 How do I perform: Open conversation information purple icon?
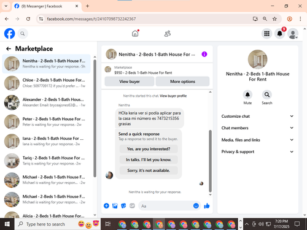point(204,54)
